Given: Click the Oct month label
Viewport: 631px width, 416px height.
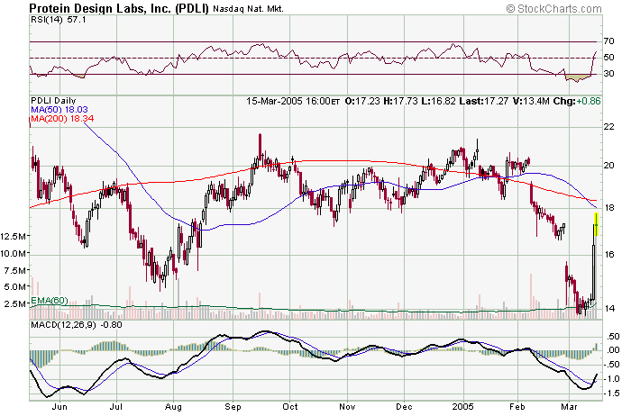Looking at the screenshot, I should [289, 407].
